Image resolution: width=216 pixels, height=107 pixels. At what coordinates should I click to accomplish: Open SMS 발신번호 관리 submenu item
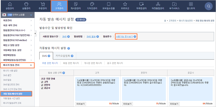click(x=11, y=85)
